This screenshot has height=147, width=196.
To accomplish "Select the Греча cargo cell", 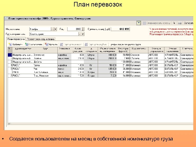I will [x=45, y=65].
